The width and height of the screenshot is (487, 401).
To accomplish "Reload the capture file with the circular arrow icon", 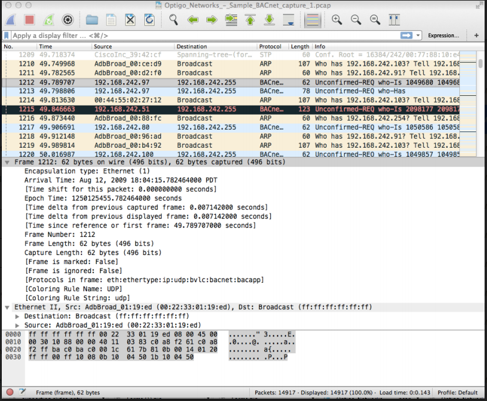I will point(148,19).
